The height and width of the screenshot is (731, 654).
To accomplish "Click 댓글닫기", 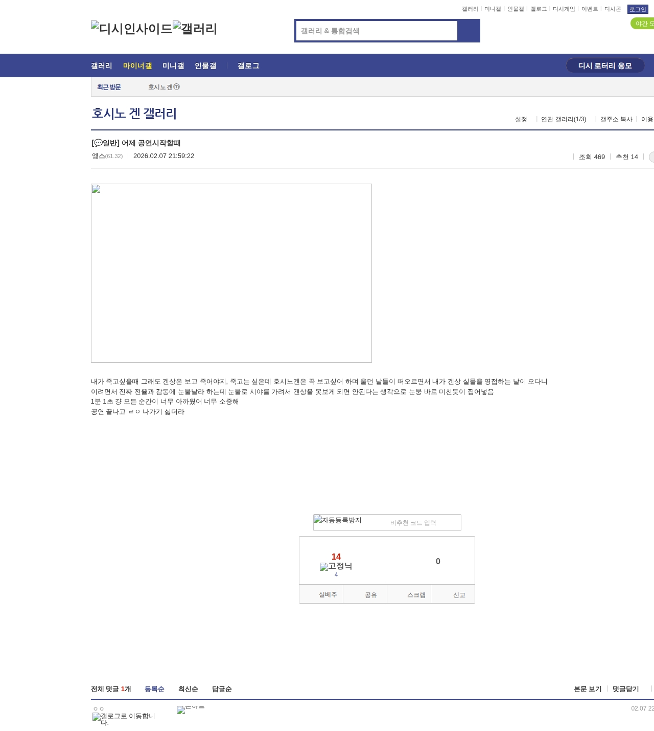I will 625,689.
